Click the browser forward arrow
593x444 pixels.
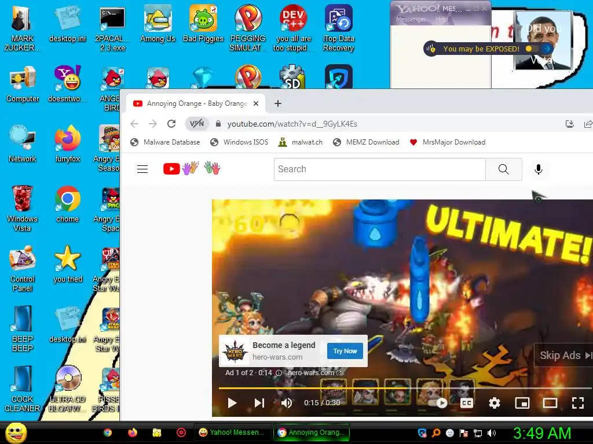point(153,124)
